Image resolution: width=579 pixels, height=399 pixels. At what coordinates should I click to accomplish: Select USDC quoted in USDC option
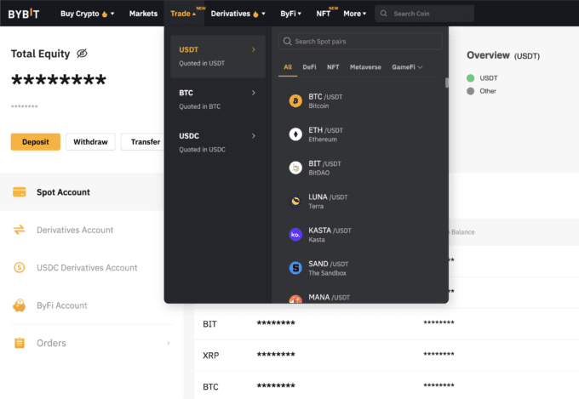[218, 142]
